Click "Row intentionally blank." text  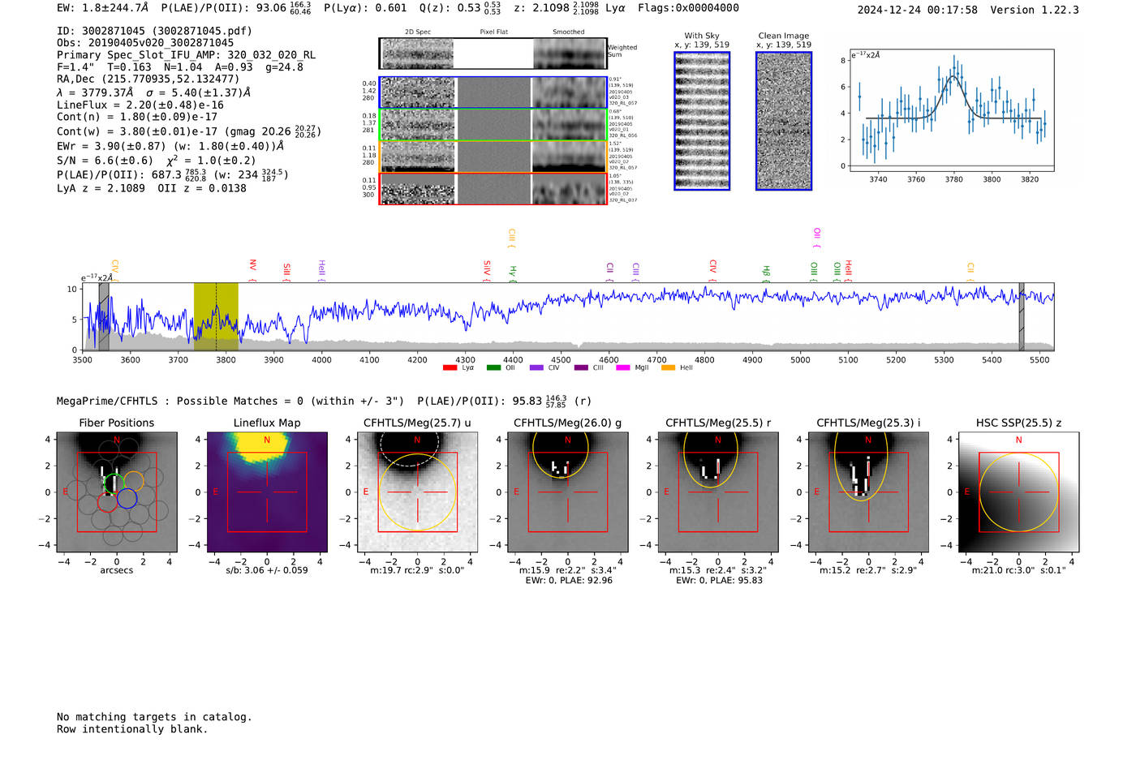pyautogui.click(x=132, y=729)
